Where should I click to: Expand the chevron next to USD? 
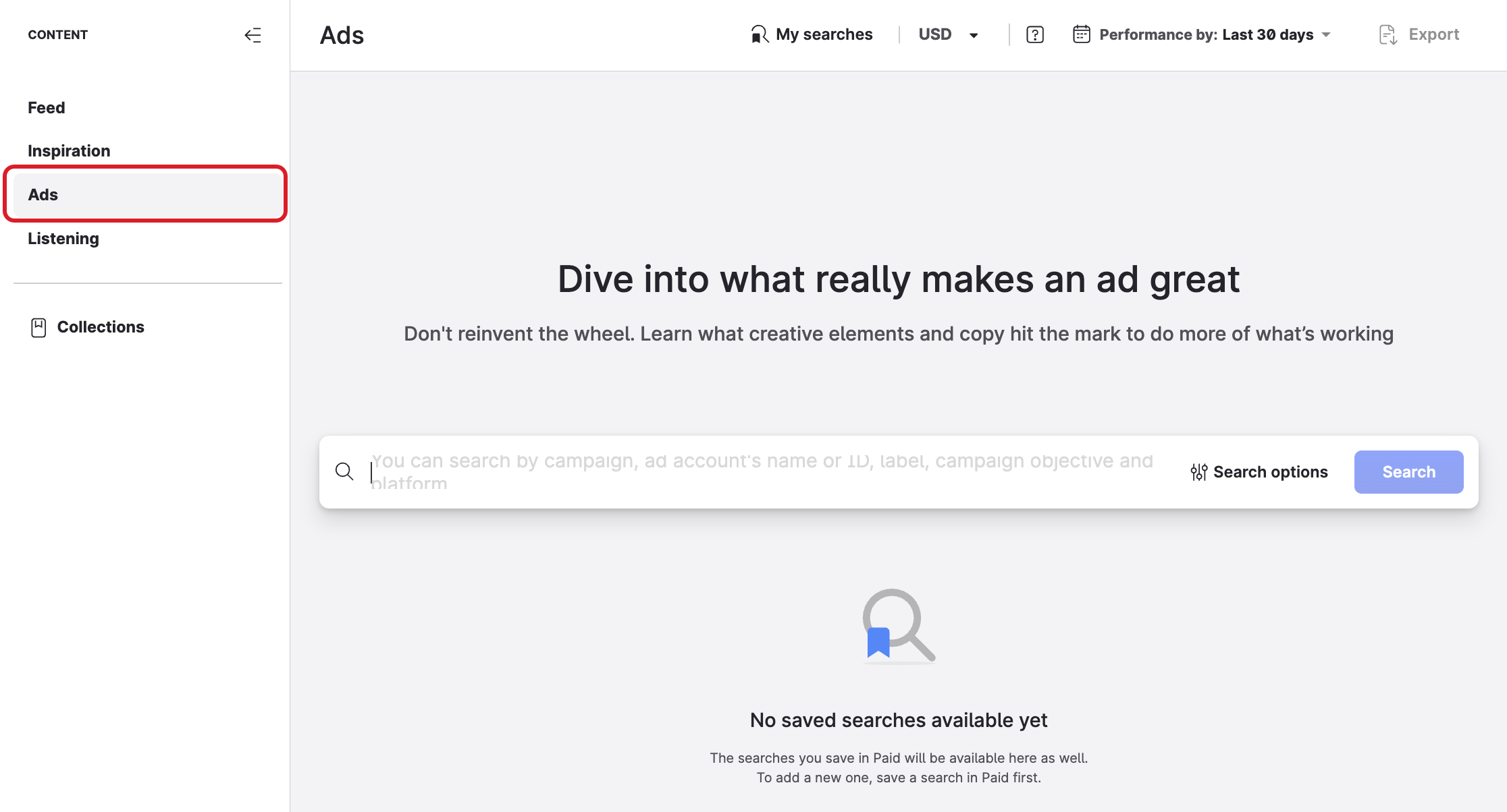[x=974, y=35]
